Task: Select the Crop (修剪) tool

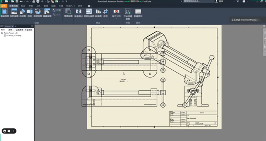Action: (x=106, y=13)
